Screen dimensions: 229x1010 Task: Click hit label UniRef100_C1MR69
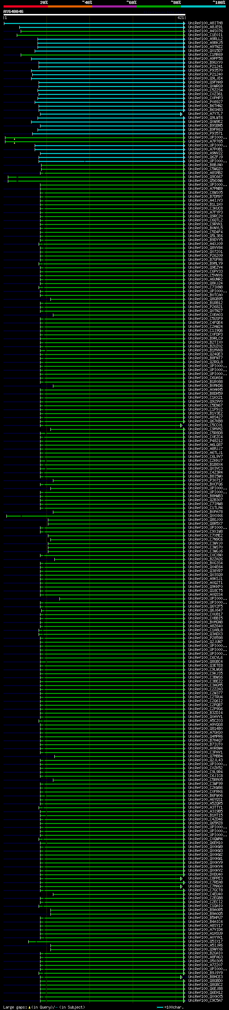click(205, 54)
